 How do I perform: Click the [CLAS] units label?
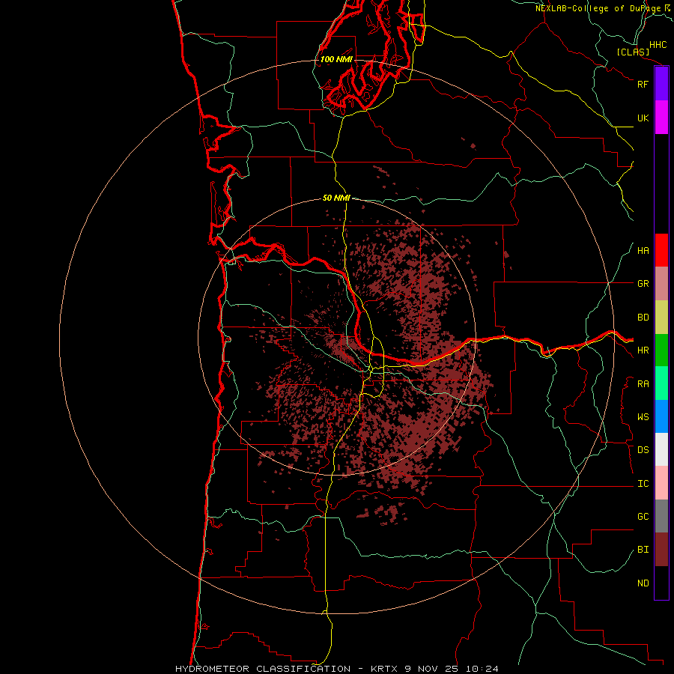[633, 52]
